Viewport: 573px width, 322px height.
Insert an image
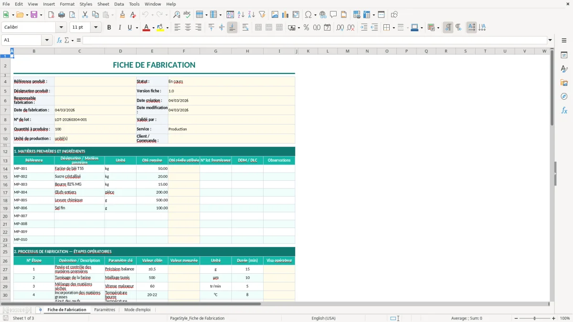275,15
